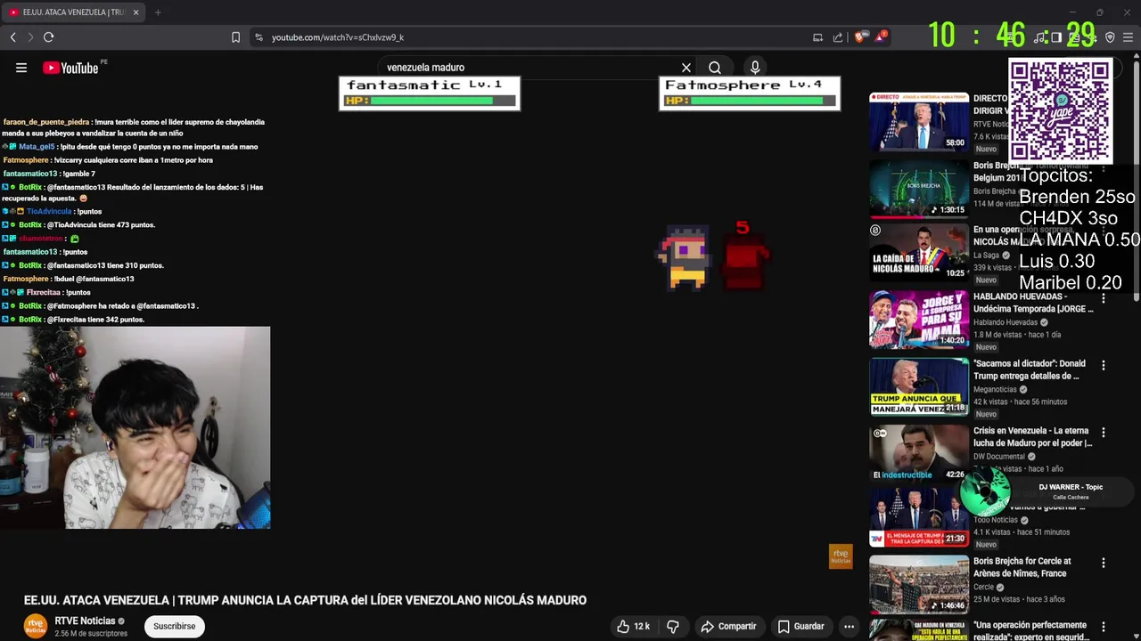Click the video title 'EE.UU. ATACA VENEZUELA'
1141x641 pixels.
pos(305,601)
